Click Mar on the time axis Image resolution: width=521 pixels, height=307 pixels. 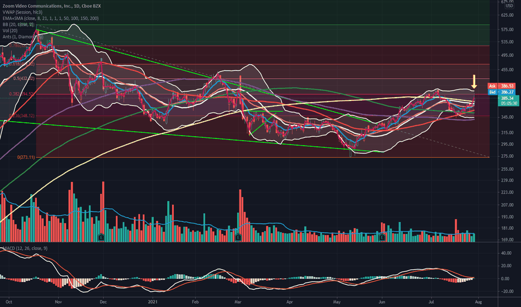[x=238, y=302]
